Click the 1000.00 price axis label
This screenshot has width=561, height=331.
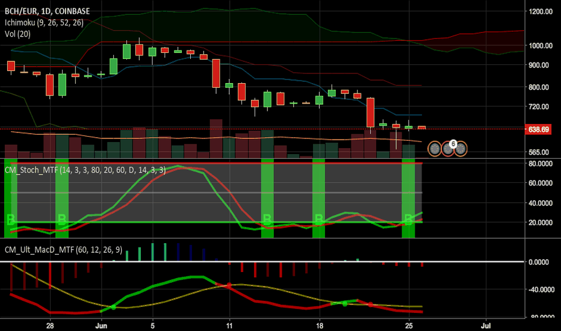tap(541, 46)
